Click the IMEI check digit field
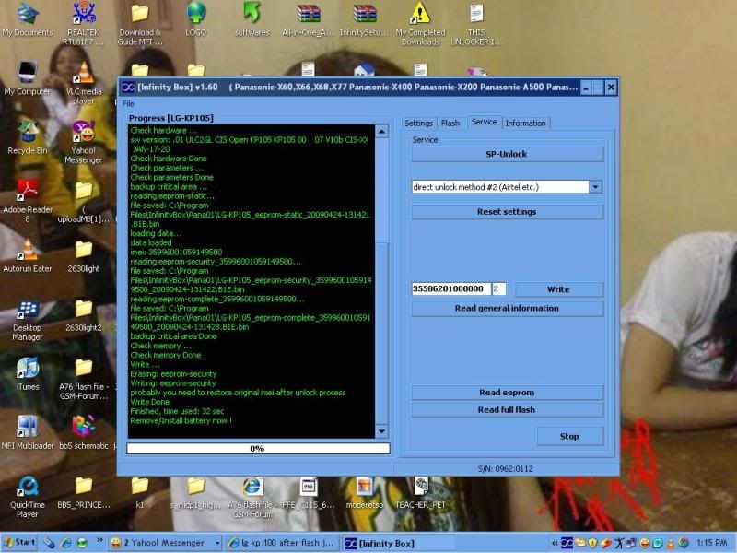The image size is (737, 553). [x=498, y=288]
